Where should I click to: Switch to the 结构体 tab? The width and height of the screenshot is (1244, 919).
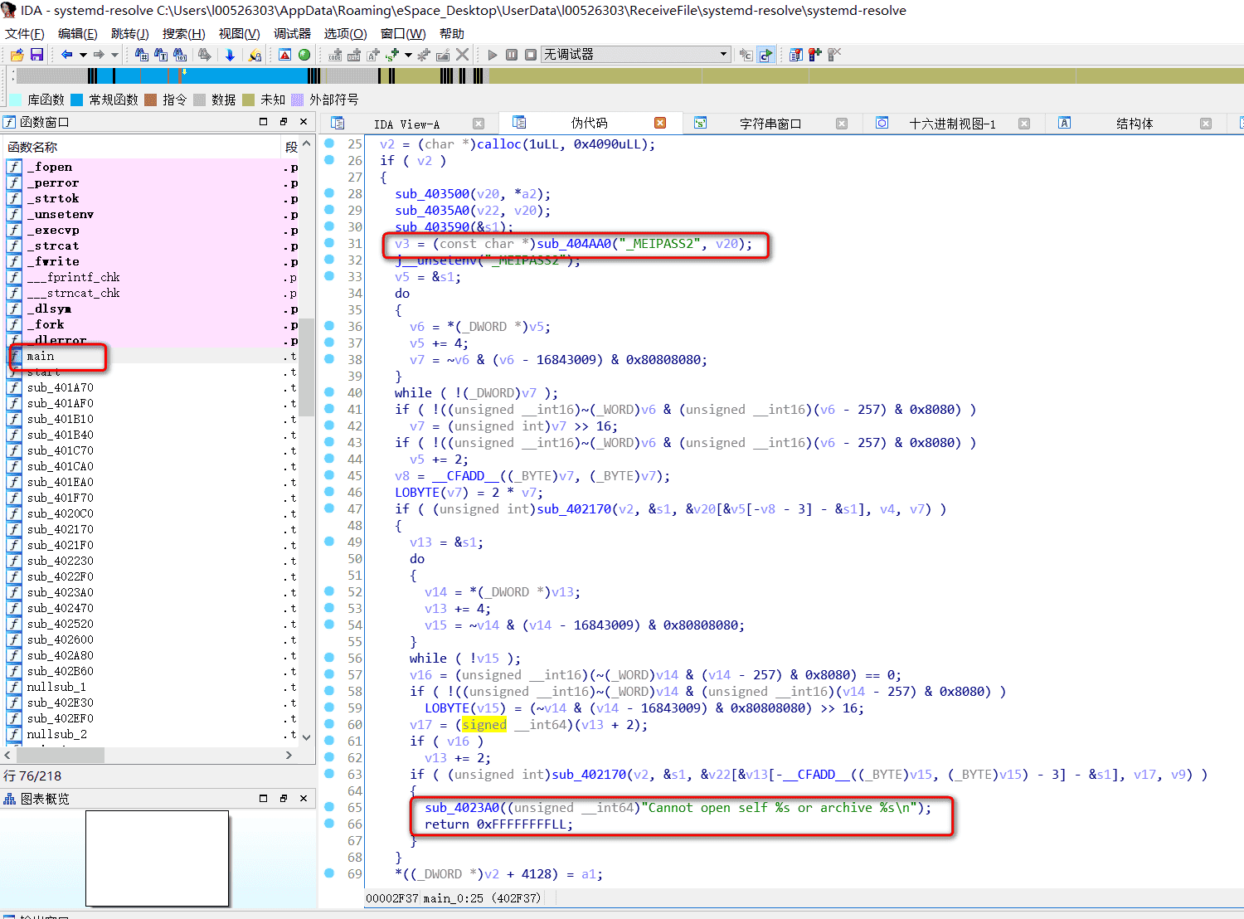1134,124
